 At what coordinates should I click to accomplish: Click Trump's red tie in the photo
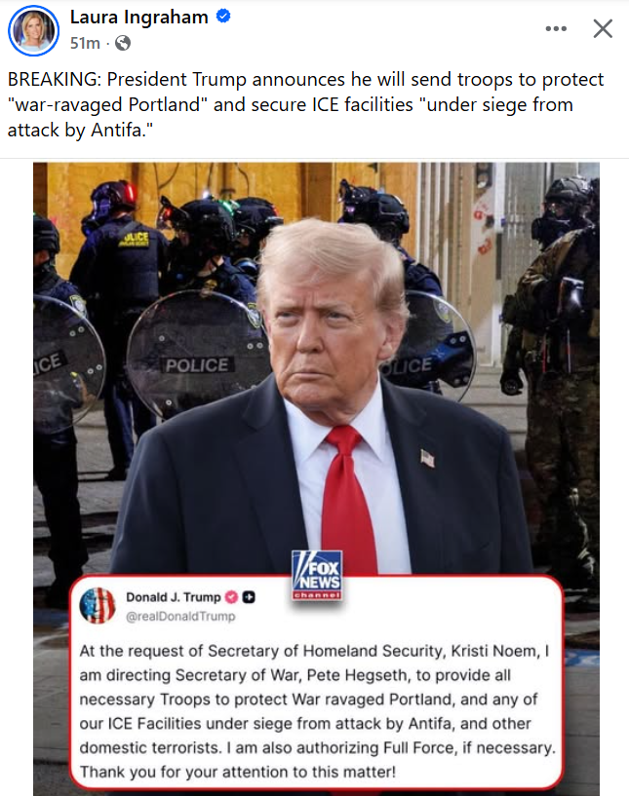(x=347, y=500)
